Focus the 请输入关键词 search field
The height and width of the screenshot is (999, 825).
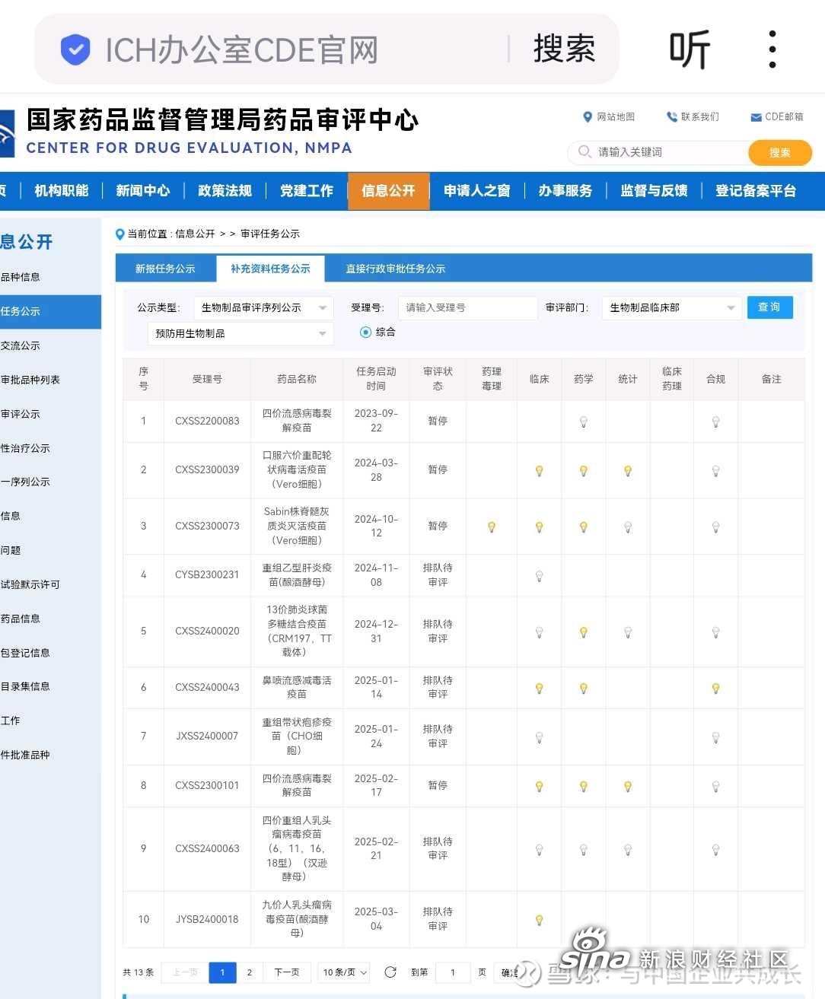pyautogui.click(x=658, y=152)
